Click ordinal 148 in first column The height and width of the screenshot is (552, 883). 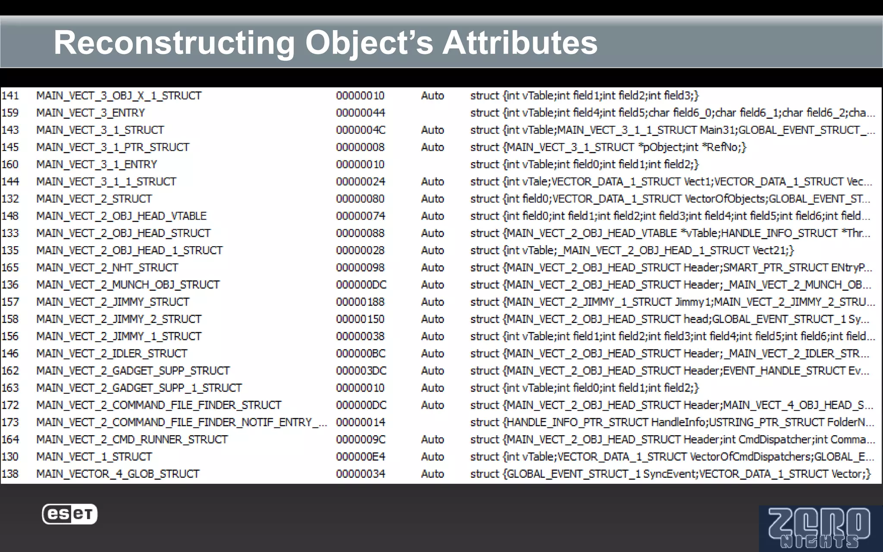(10, 216)
